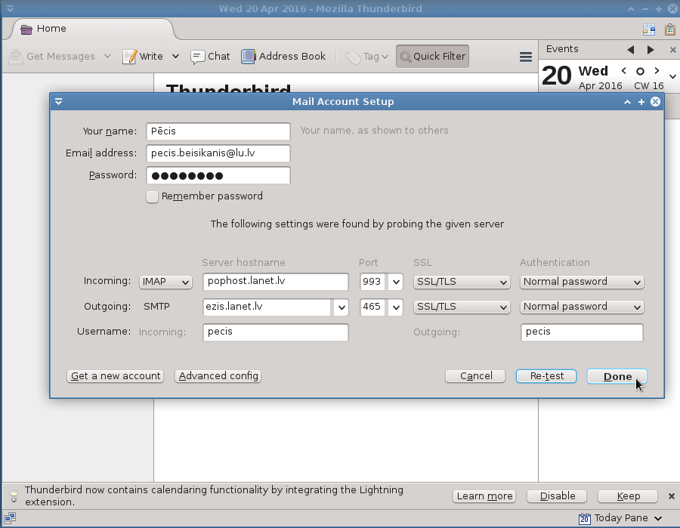
Task: Open the outgoing hostname ezis.lanet.lv dropdown arrow
Action: (x=342, y=307)
